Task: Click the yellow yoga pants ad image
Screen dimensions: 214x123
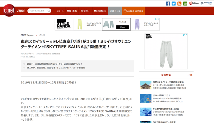Action: [x=80, y=24]
